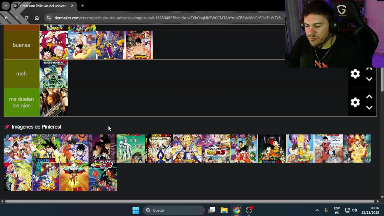Move the meh tier row up
384x216 pixels.
[369, 69]
